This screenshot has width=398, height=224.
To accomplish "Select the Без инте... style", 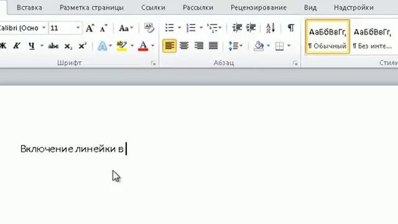I will (373, 37).
